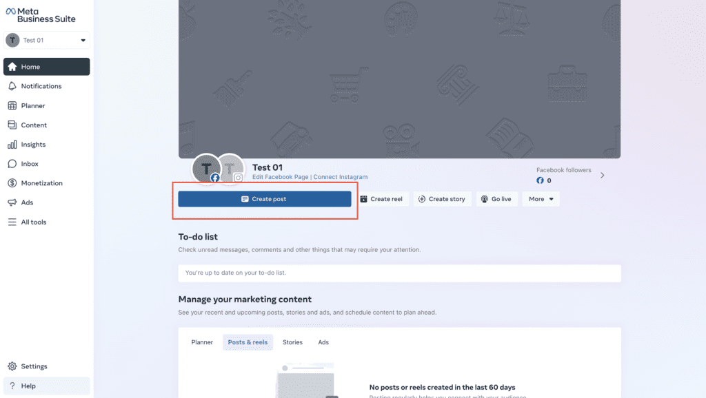
Task: Open the Ads sidebar item
Action: point(47,202)
